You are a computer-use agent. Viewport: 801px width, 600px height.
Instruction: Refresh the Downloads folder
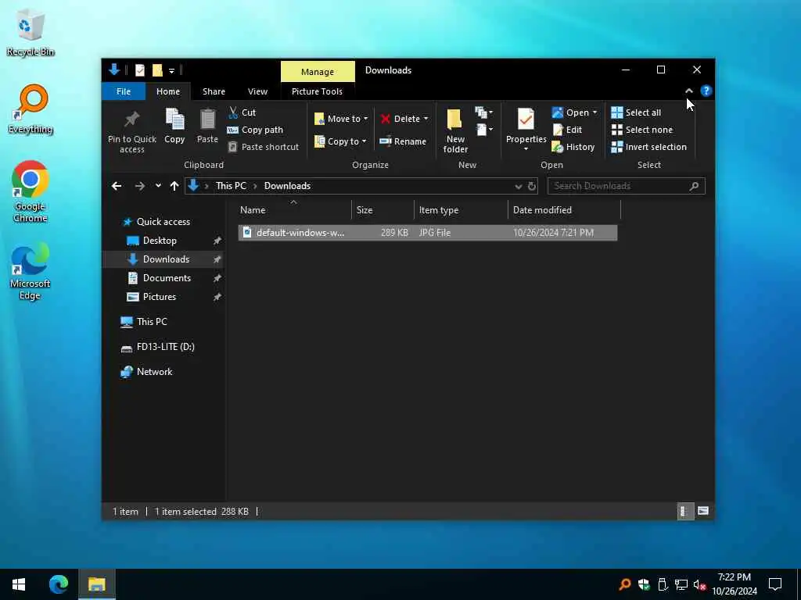(532, 186)
